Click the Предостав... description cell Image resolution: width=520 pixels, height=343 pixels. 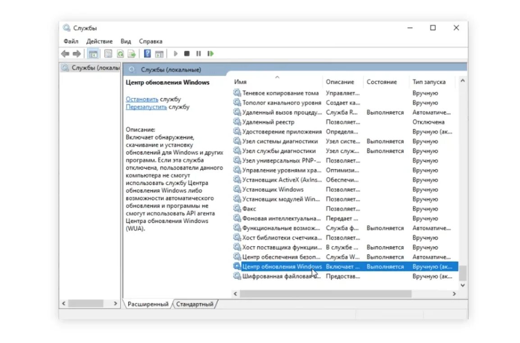(x=342, y=276)
